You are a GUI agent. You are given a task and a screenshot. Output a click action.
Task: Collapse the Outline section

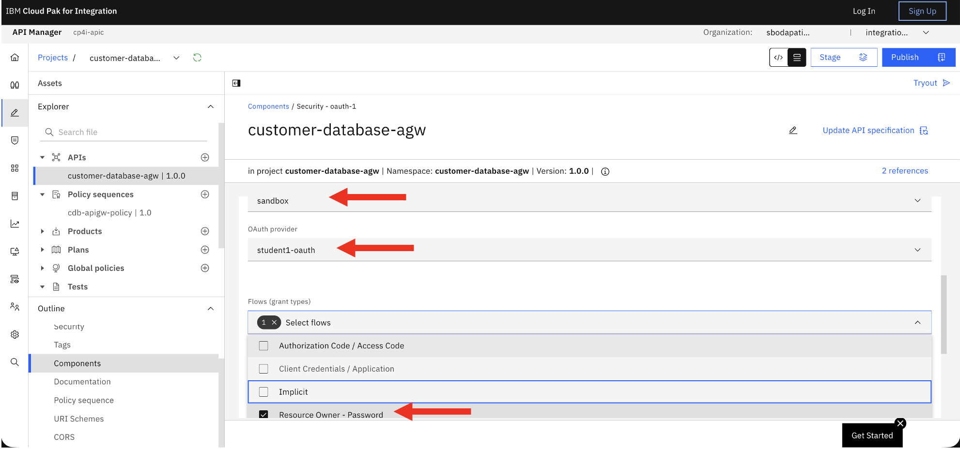211,309
